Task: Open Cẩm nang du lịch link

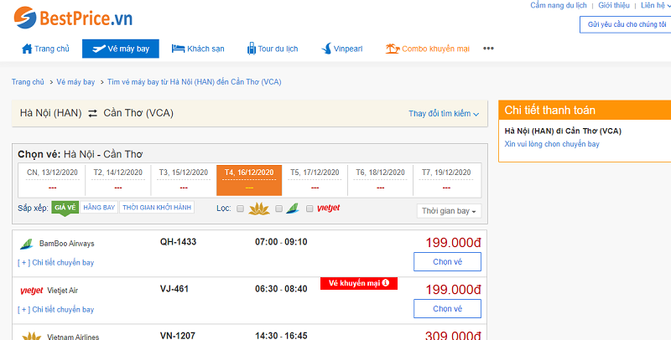Action: coord(559,6)
